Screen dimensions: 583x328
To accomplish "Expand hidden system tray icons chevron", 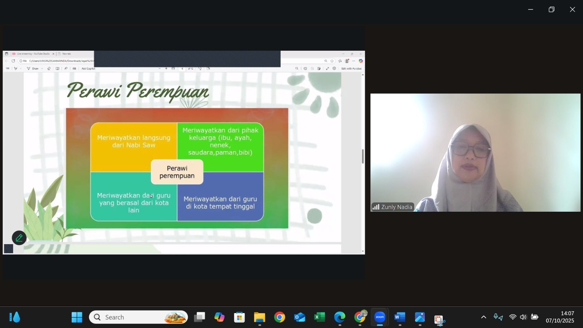I will point(484,317).
